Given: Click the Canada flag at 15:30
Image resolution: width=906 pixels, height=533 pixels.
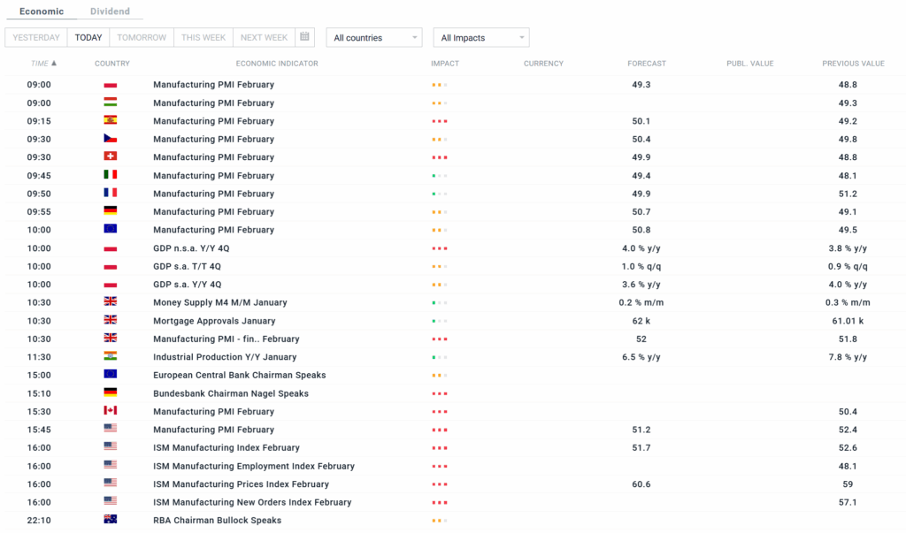Looking at the screenshot, I should 111,411.
